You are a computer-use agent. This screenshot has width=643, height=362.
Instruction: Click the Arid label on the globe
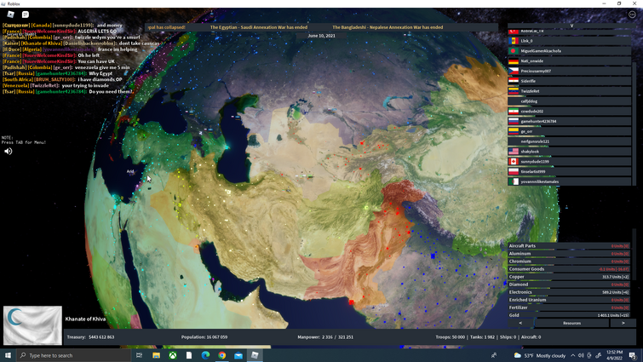tap(130, 171)
